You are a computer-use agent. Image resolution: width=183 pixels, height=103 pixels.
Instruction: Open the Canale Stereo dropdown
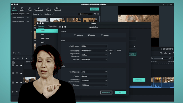coord(94,76)
